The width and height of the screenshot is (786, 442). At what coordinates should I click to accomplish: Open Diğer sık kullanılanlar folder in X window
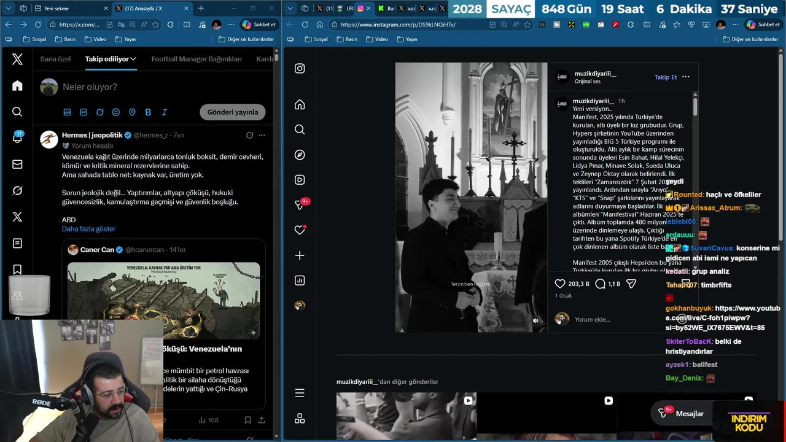pos(246,39)
